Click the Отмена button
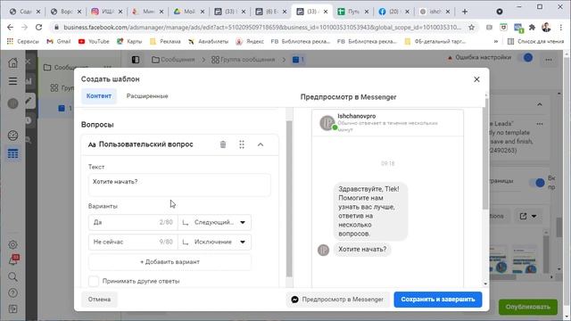This screenshot has width=571, height=321. pos(99,300)
